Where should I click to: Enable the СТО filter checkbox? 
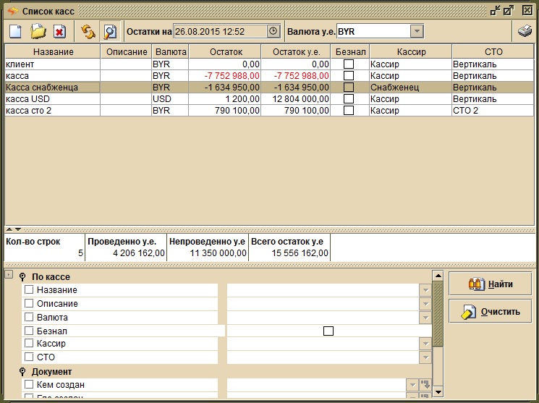tap(29, 357)
